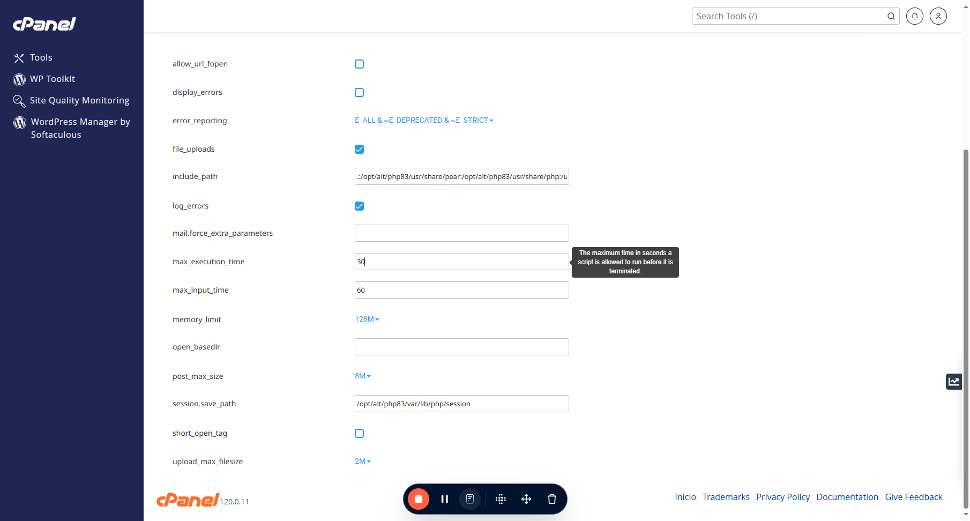Click the max_execution_time label
Viewport: 970px width, 521px height.
pos(208,262)
